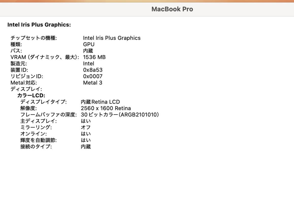
Task: Click revision ID value 0x0007
Action: (x=93, y=76)
